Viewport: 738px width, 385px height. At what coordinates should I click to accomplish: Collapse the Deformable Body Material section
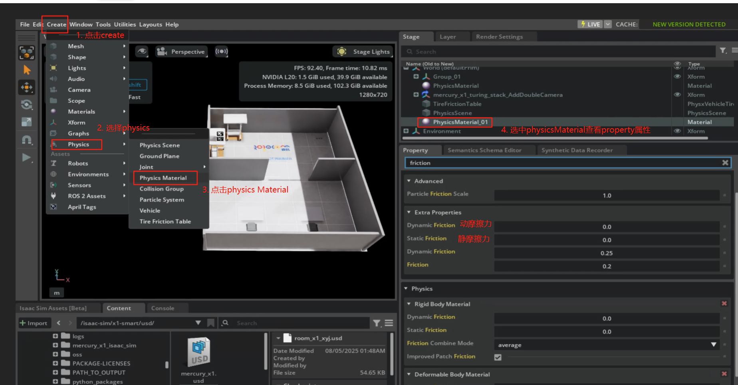[x=409, y=374]
